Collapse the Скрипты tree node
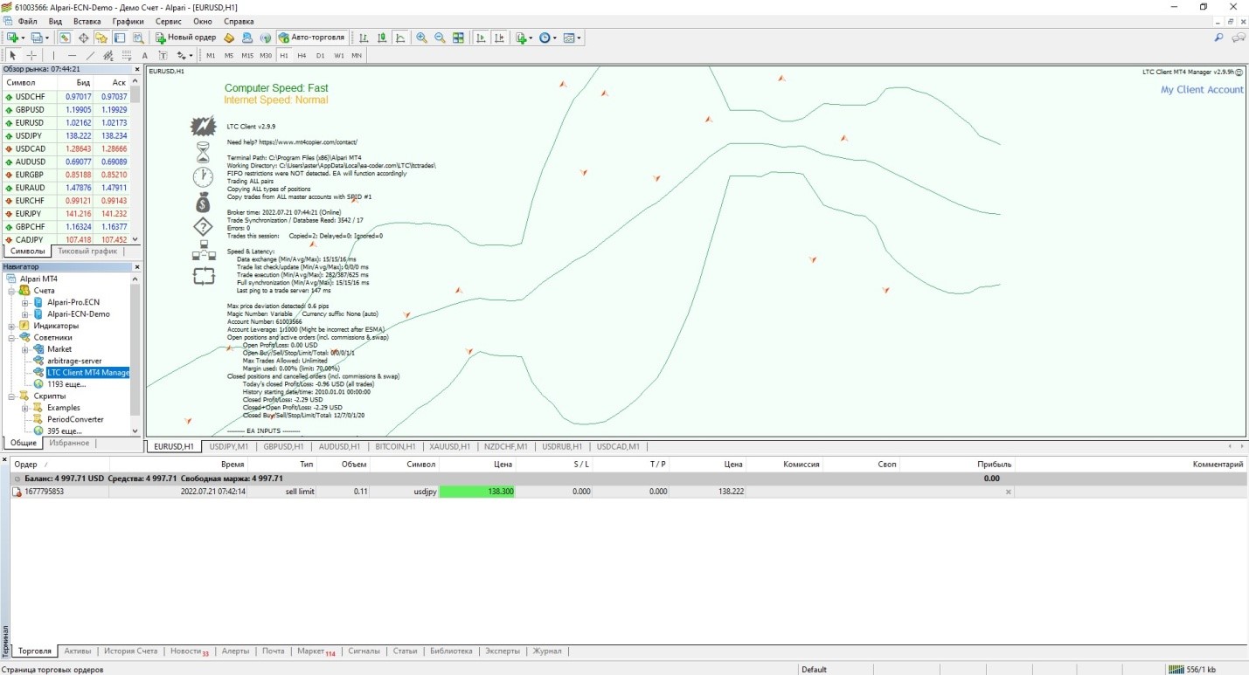Screen dimensions: 1249x675 click(12, 396)
